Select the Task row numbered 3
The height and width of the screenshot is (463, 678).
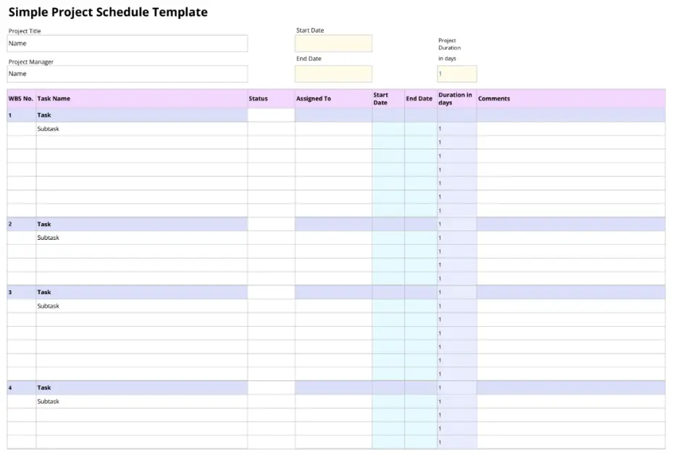(x=43, y=292)
